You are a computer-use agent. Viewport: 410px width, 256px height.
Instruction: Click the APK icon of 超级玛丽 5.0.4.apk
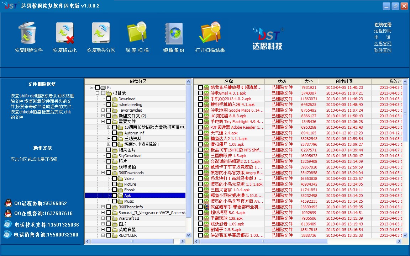tap(206, 213)
